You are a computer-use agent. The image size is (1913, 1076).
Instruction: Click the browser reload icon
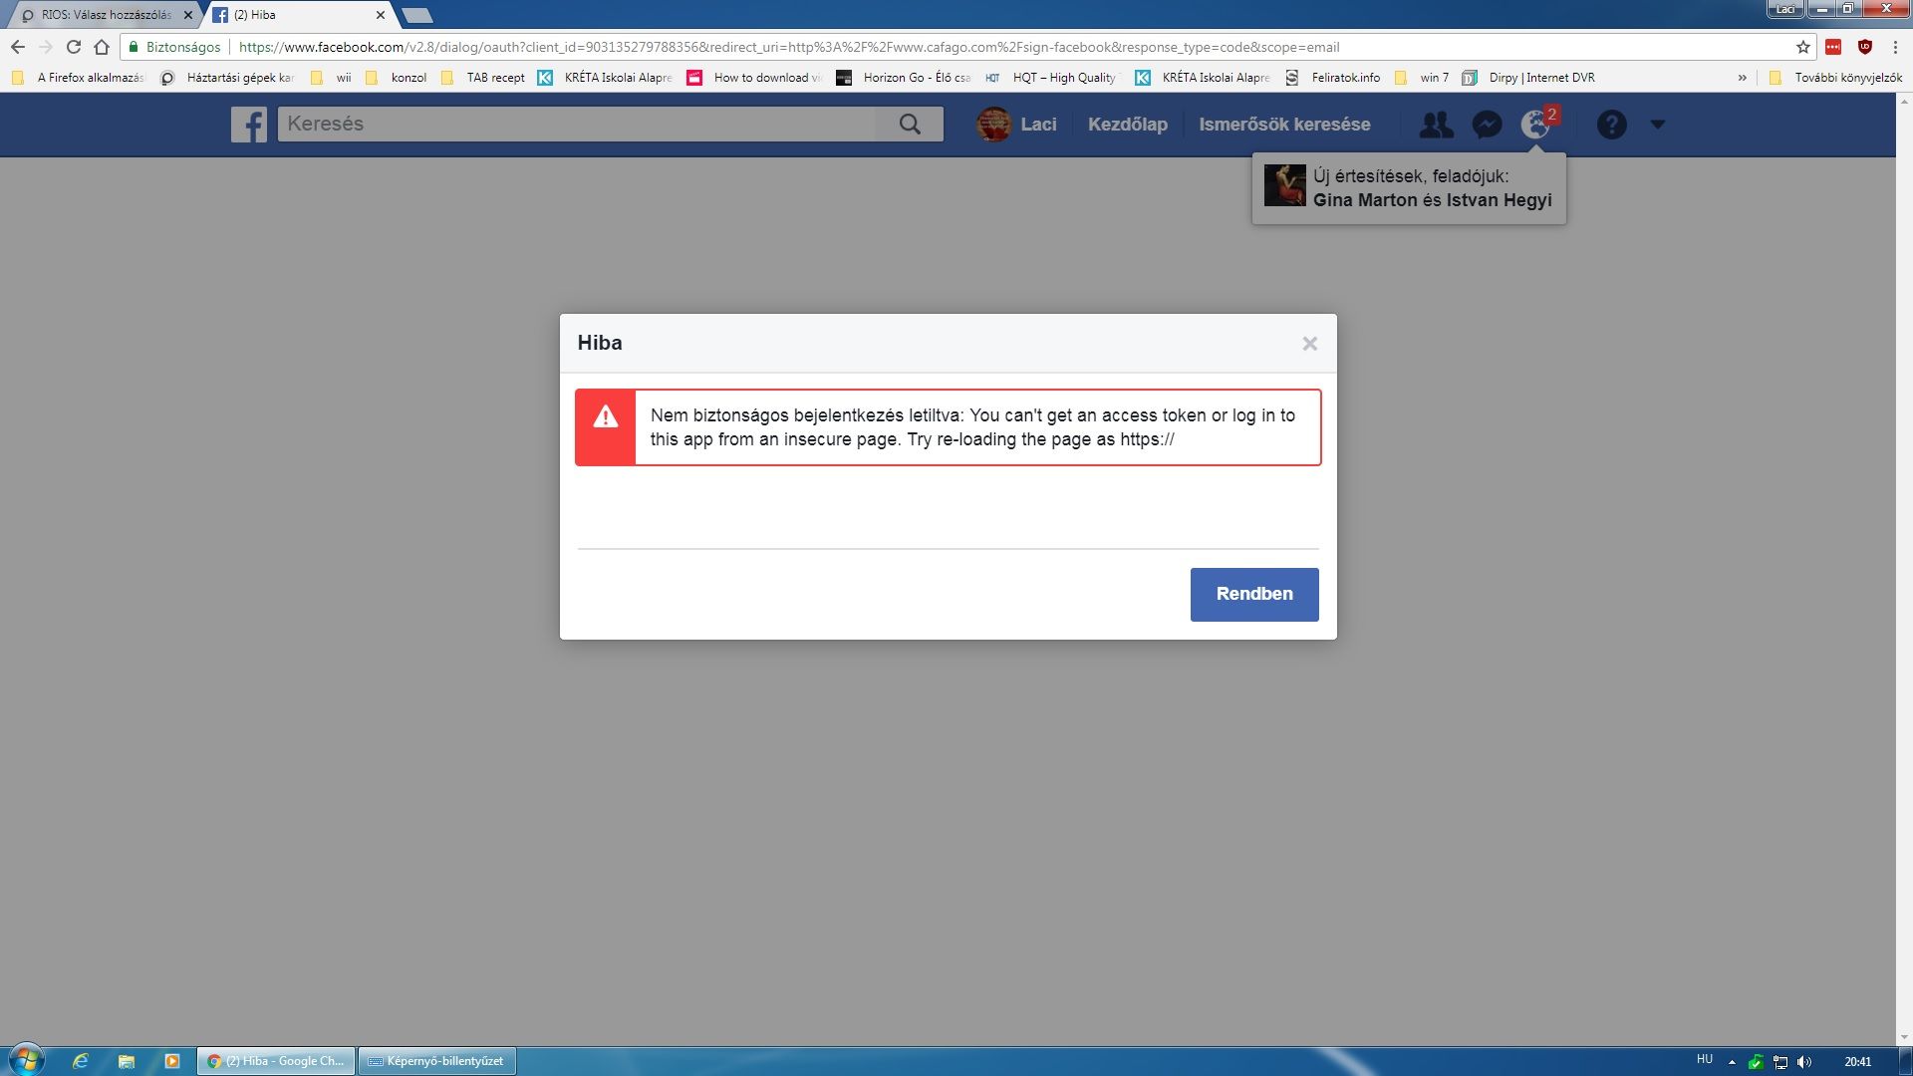74,47
